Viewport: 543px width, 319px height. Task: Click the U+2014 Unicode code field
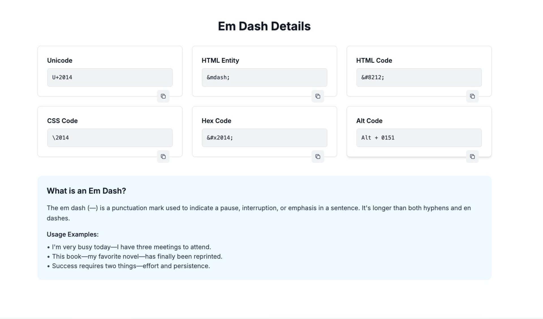(110, 77)
